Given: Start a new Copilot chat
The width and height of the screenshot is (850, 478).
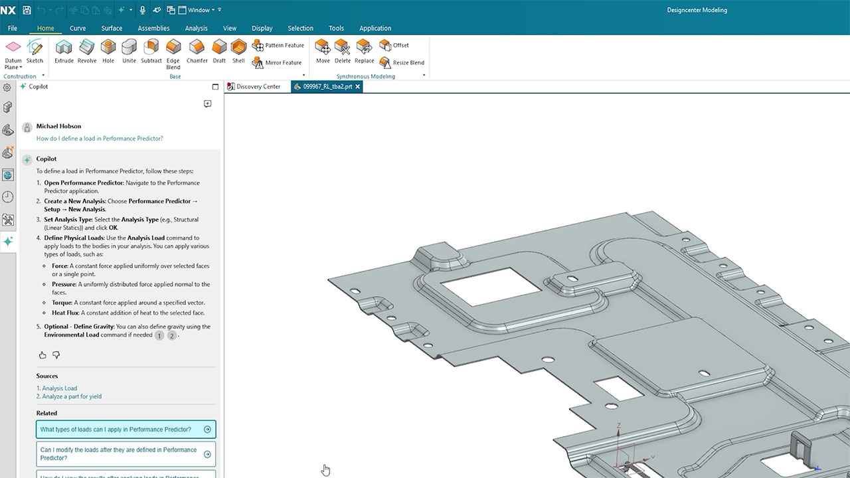Looking at the screenshot, I should point(208,104).
